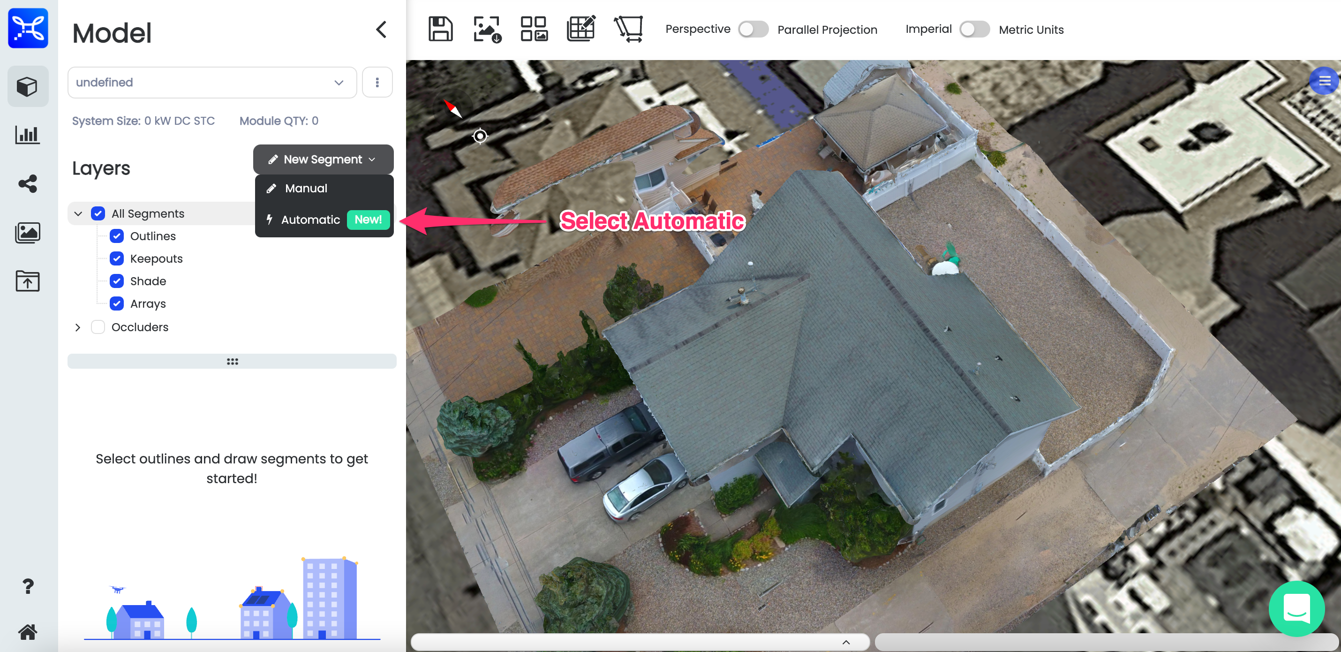
Task: Click the Parallel Projection label
Action: click(x=827, y=30)
